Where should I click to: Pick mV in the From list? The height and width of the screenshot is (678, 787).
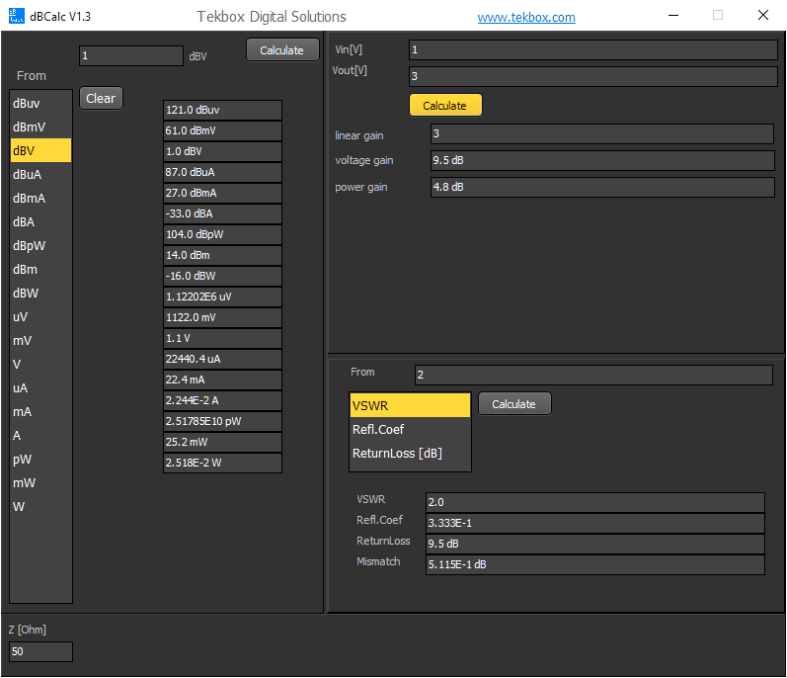(40, 341)
